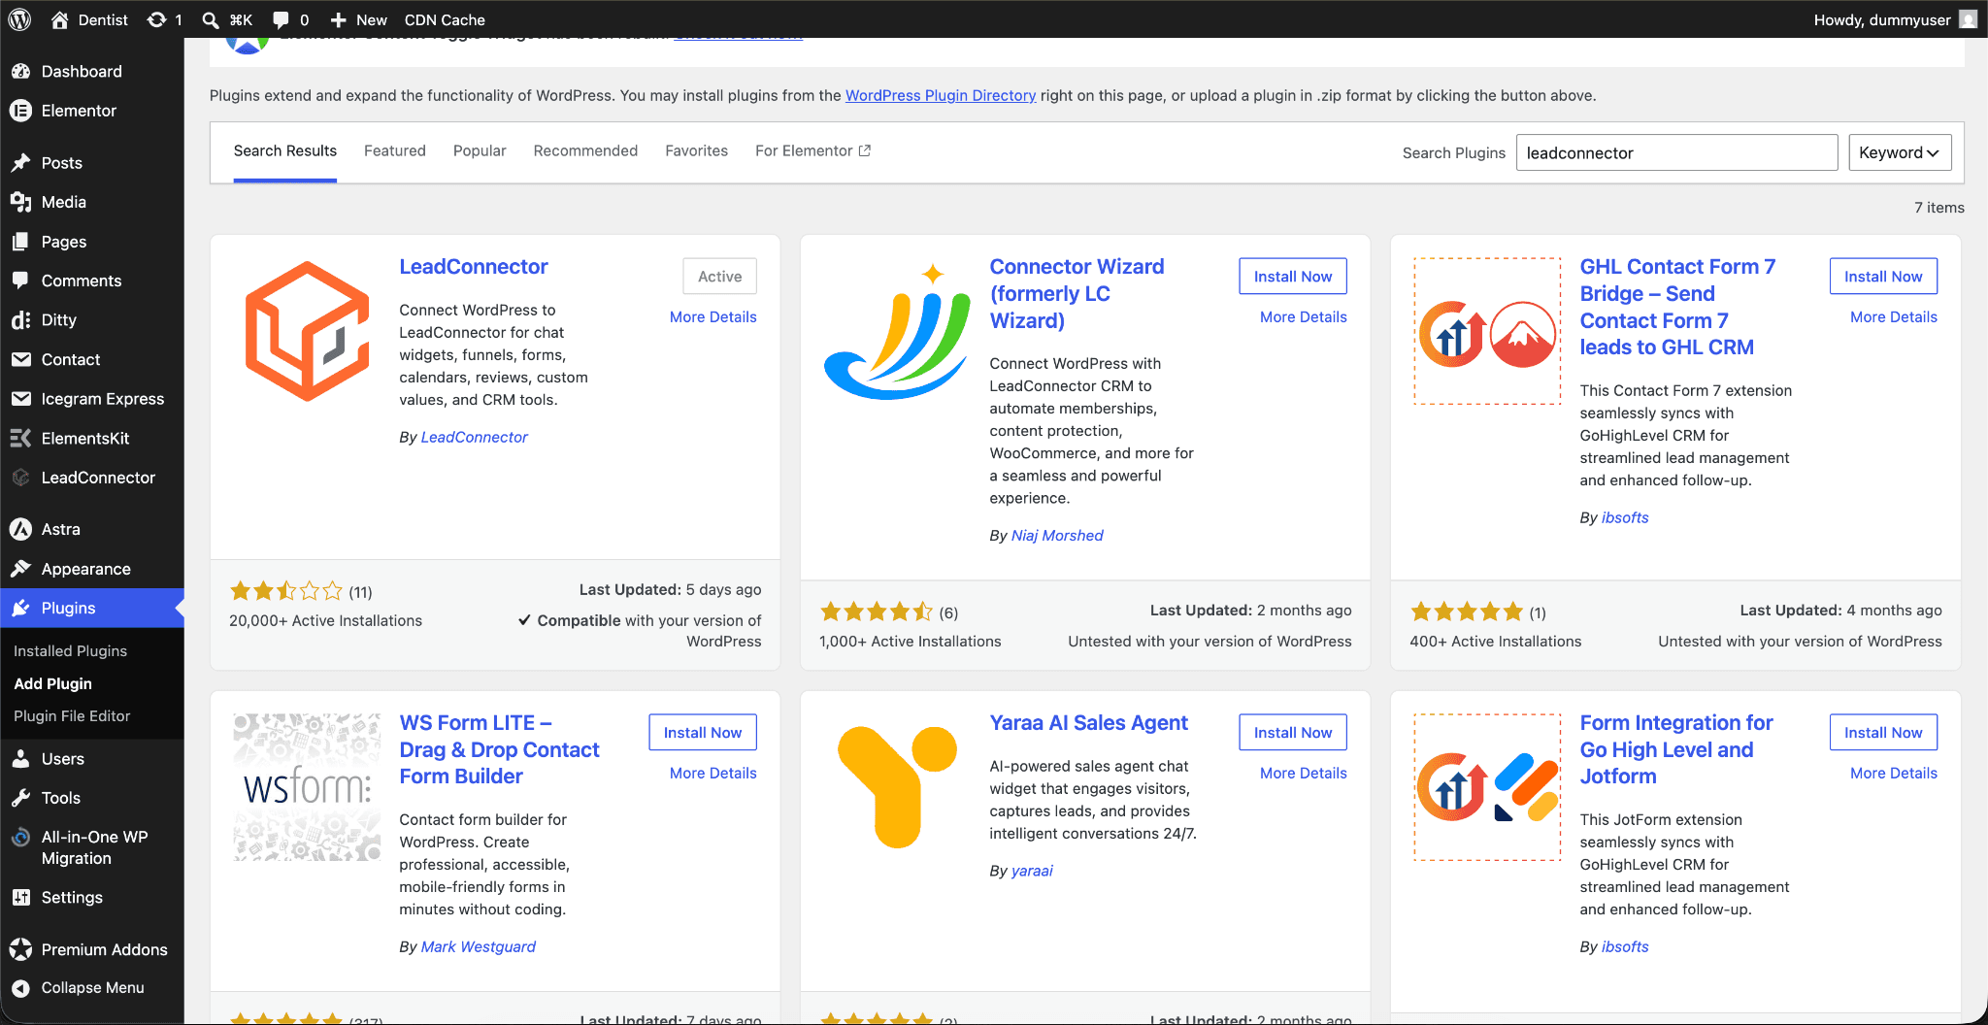Open Dashboard from sidebar icon
The image size is (1988, 1025).
coord(20,71)
